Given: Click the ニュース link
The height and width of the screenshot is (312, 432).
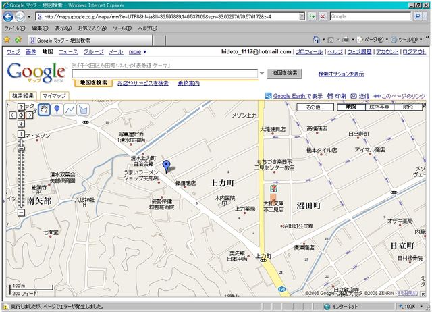Looking at the screenshot, I should tap(68, 52).
